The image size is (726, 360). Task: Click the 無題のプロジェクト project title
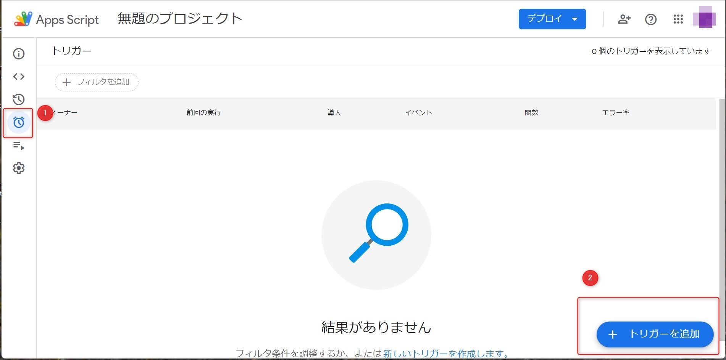[180, 19]
